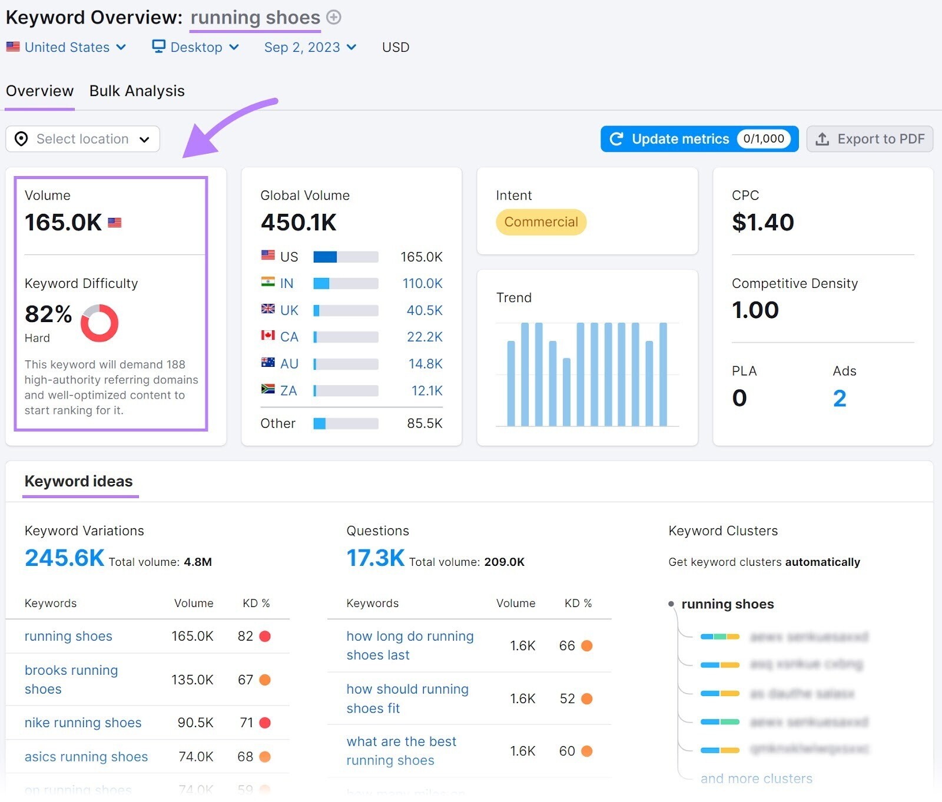This screenshot has width=942, height=802.
Task: Click the automatically link under Keyword Clusters
Action: [x=822, y=562]
